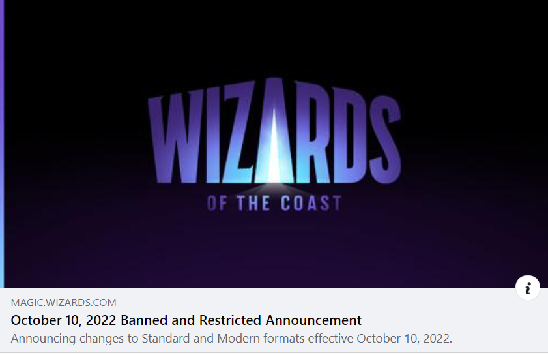Click the large WIZARDS wordmark
Viewport: 548px width, 355px height.
(x=274, y=131)
